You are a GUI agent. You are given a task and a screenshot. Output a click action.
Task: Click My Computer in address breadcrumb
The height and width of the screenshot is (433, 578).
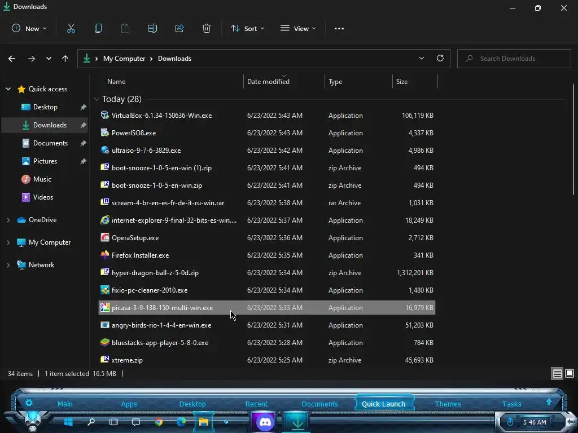tap(124, 59)
